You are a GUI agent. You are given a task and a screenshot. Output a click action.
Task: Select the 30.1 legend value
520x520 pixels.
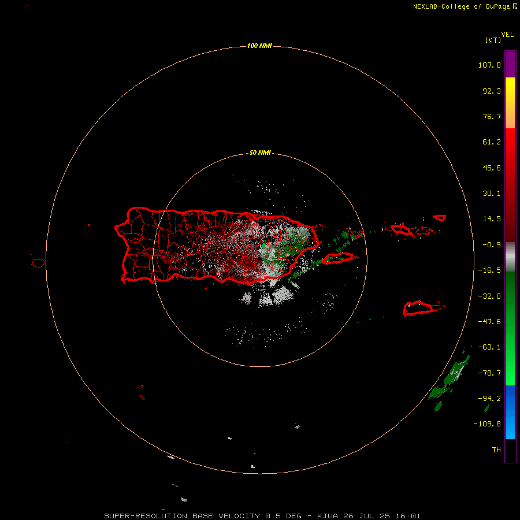point(492,194)
